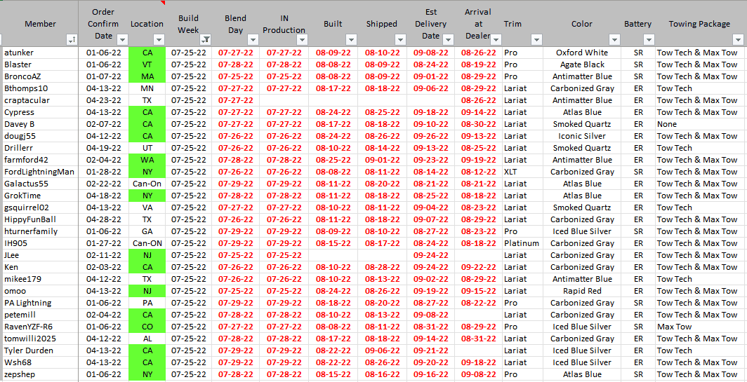Click the Built column filter arrow

click(350, 40)
